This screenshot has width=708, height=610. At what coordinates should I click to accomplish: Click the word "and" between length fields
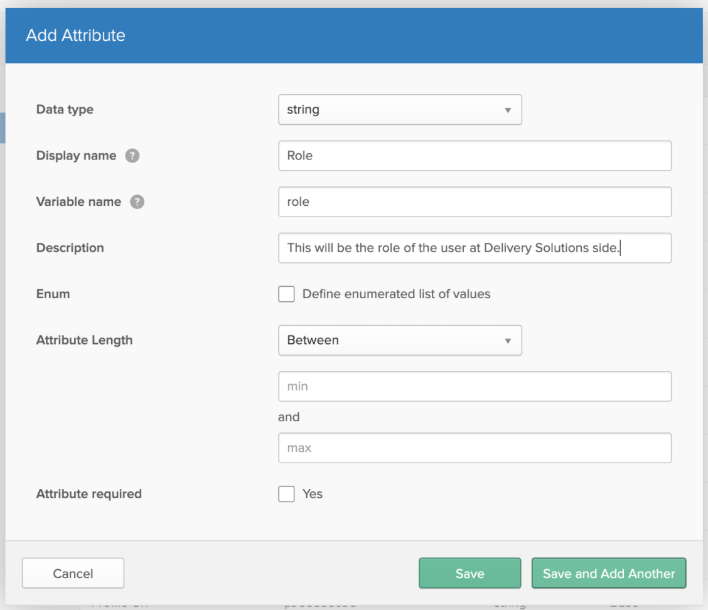pos(289,417)
